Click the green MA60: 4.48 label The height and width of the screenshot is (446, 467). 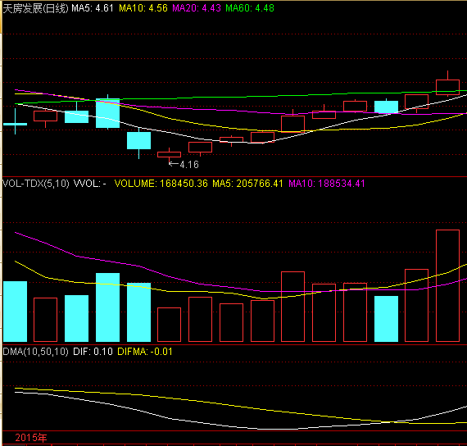pyautogui.click(x=250, y=8)
